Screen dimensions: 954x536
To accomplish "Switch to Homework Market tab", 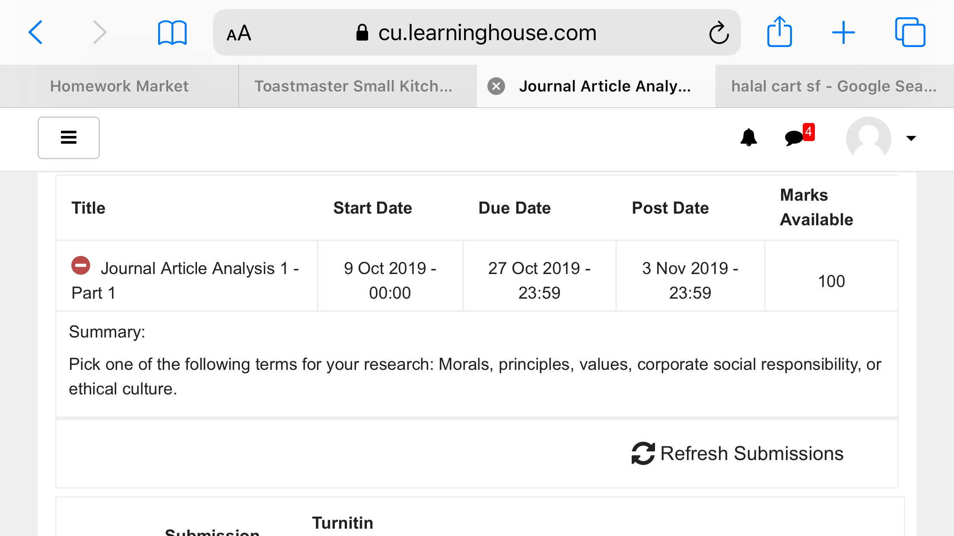I will point(119,86).
